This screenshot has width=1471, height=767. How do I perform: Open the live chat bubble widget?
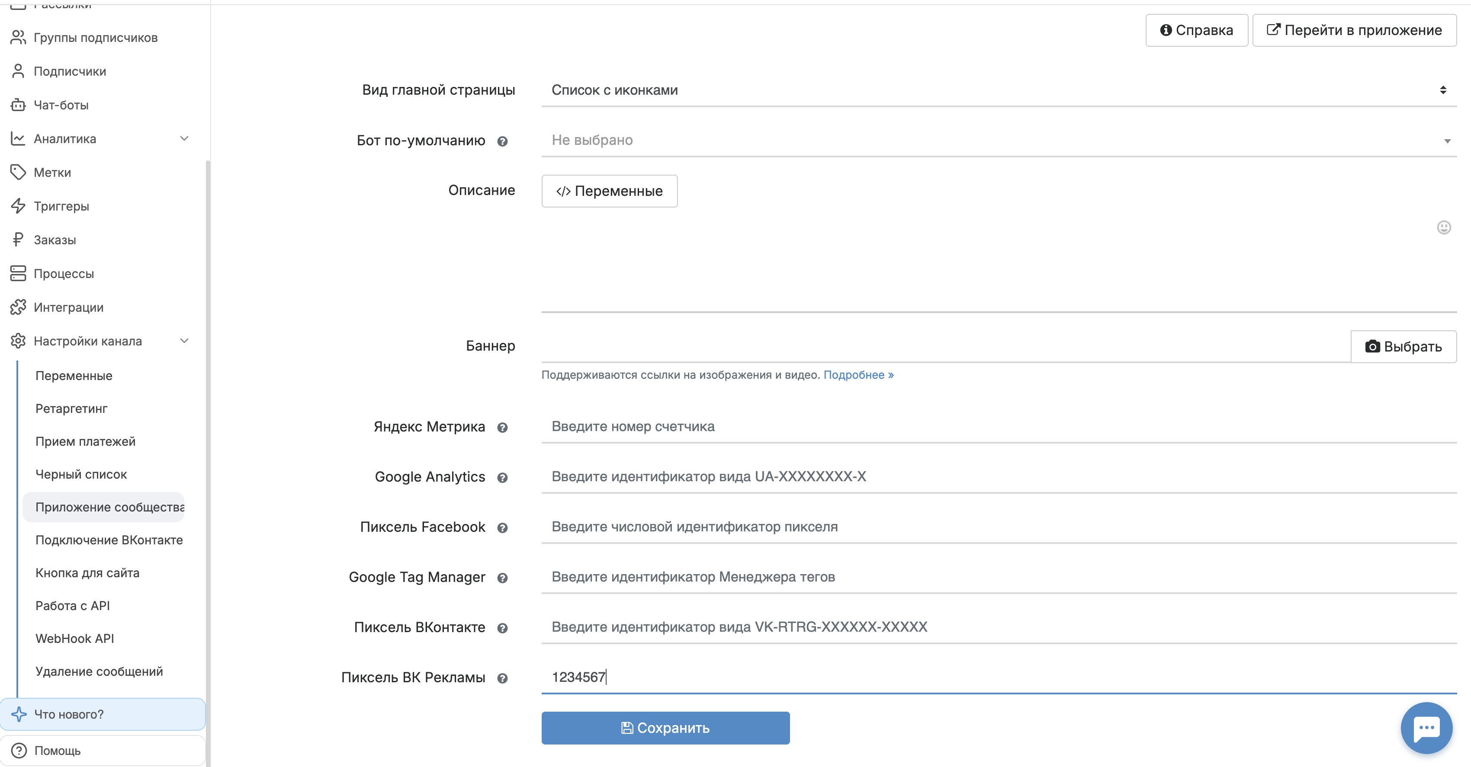point(1426,728)
